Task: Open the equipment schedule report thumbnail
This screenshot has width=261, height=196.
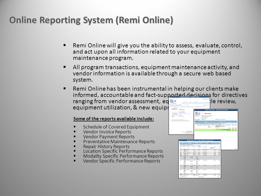Action: coord(200,159)
